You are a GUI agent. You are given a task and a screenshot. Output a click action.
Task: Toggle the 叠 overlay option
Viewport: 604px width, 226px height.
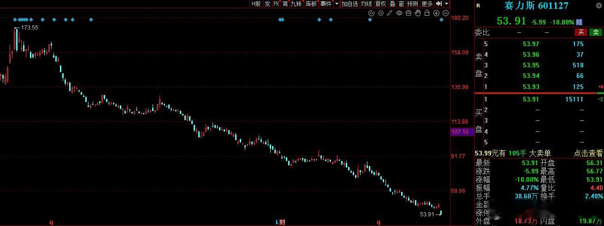click(x=392, y=4)
